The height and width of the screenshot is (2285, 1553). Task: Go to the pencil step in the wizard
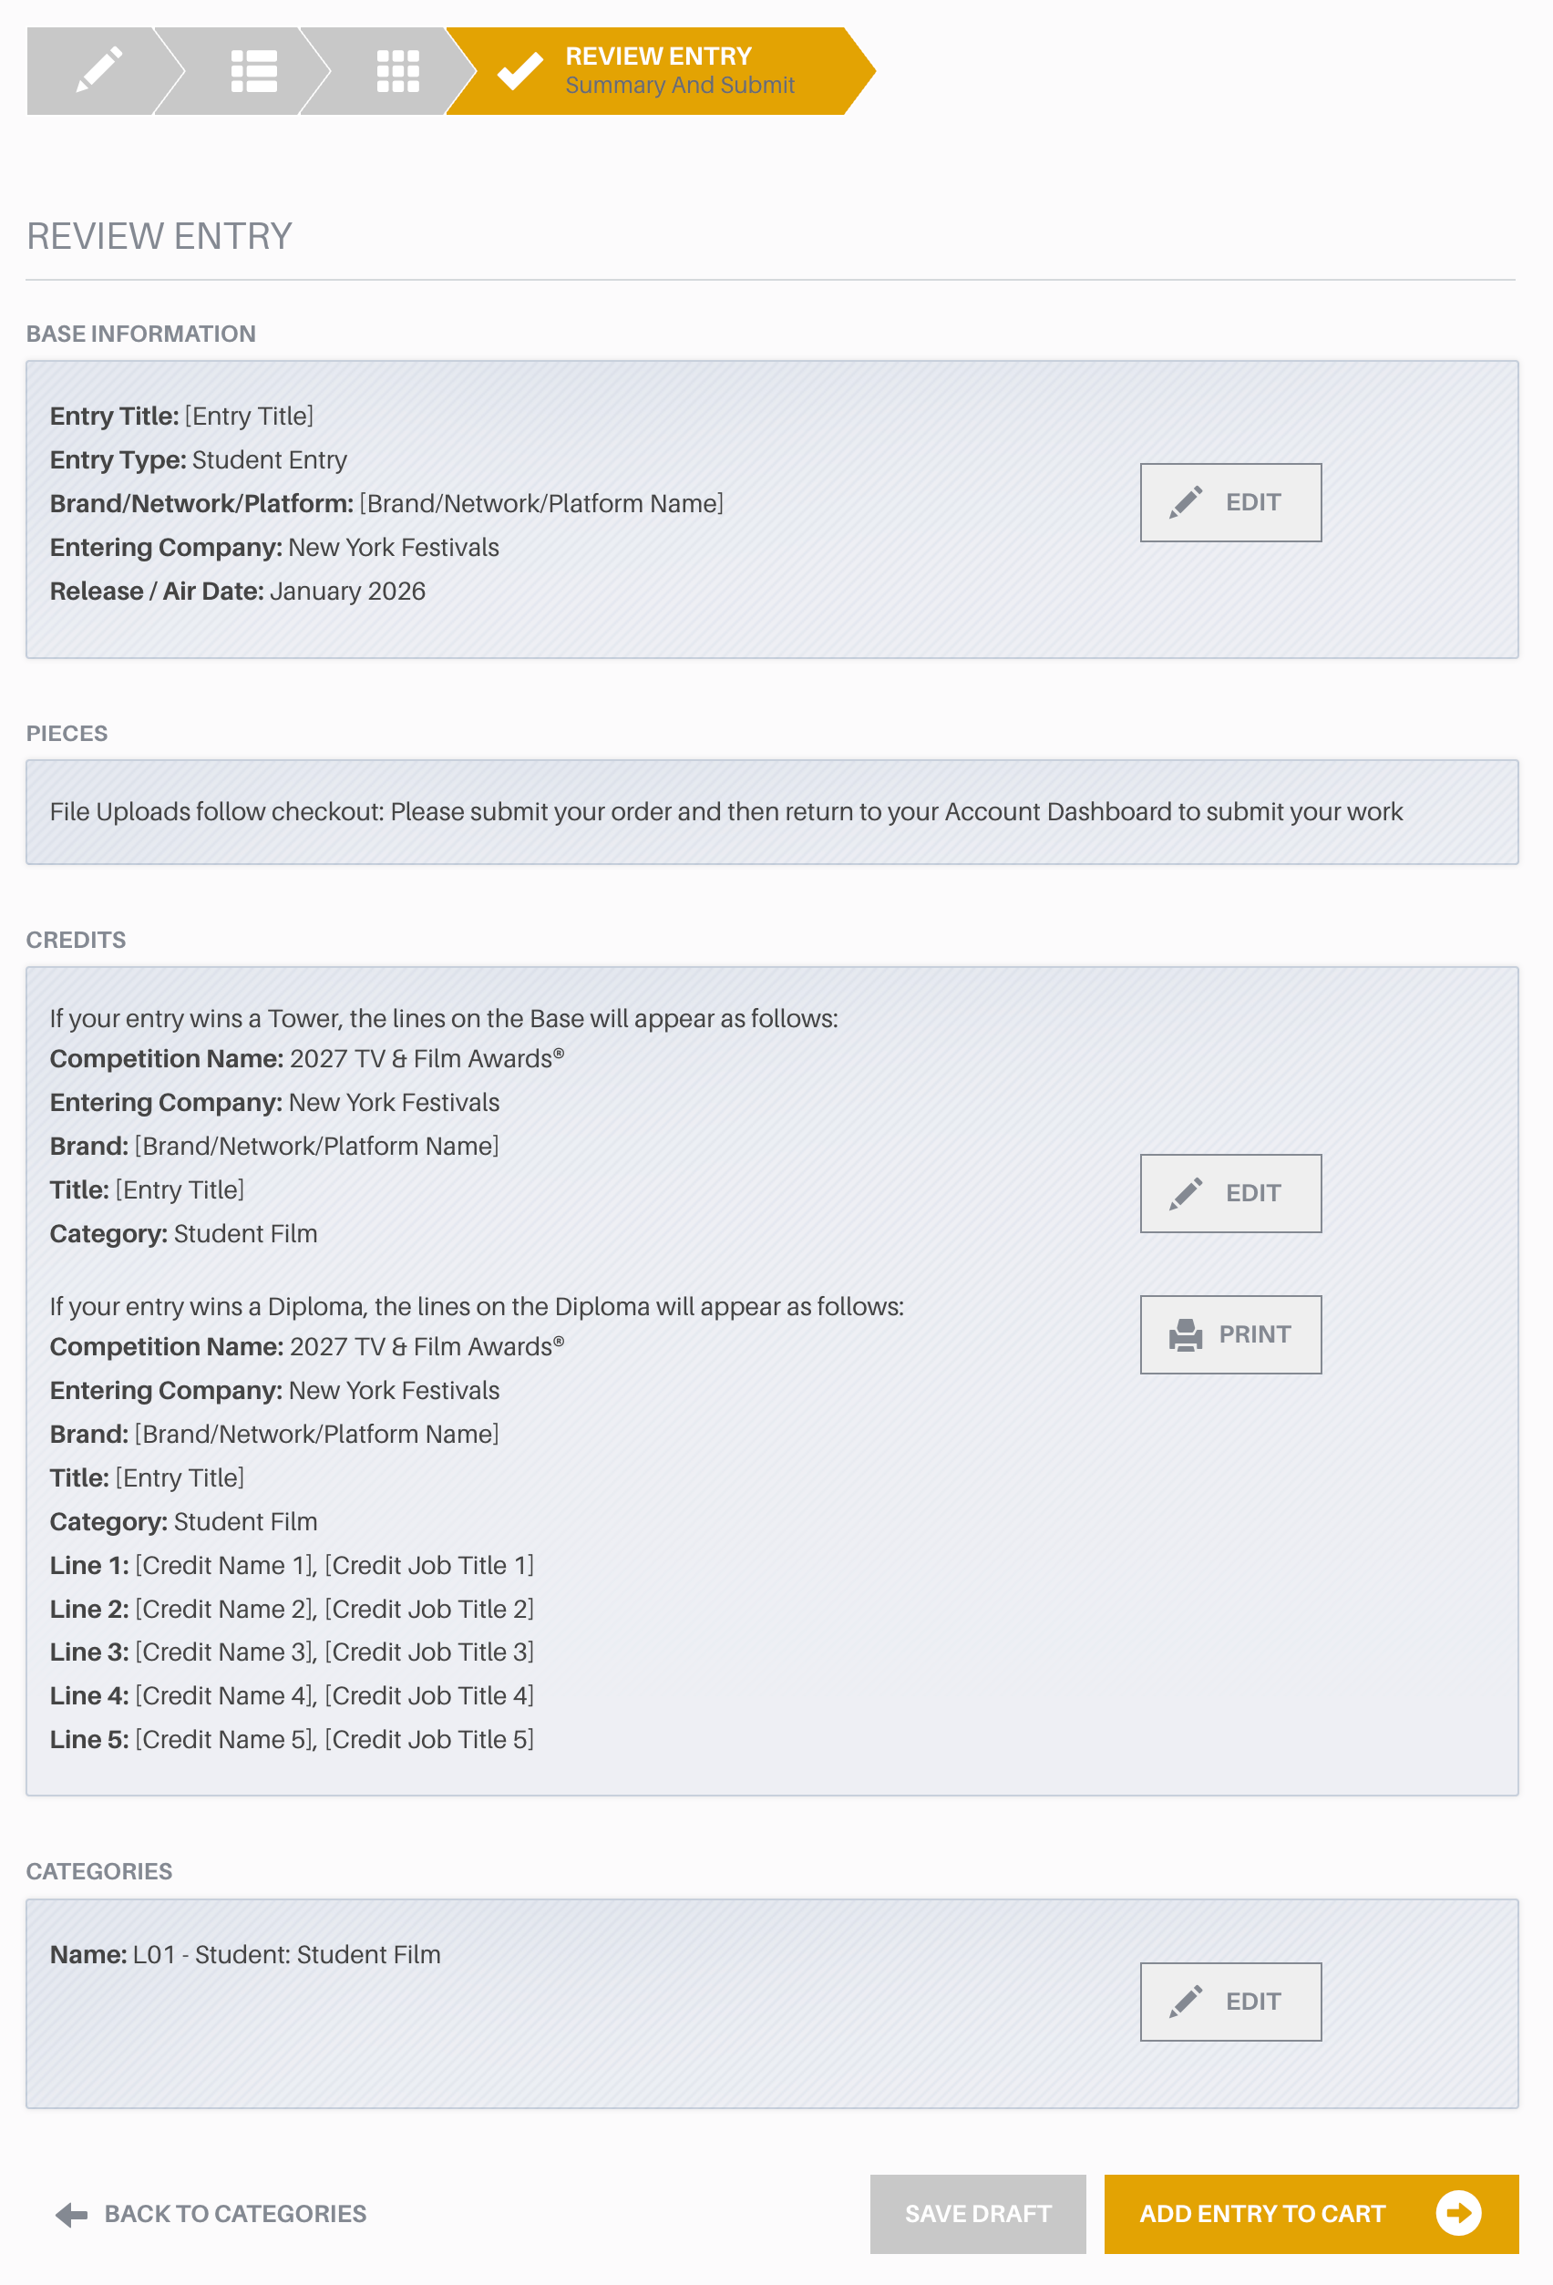(x=98, y=71)
